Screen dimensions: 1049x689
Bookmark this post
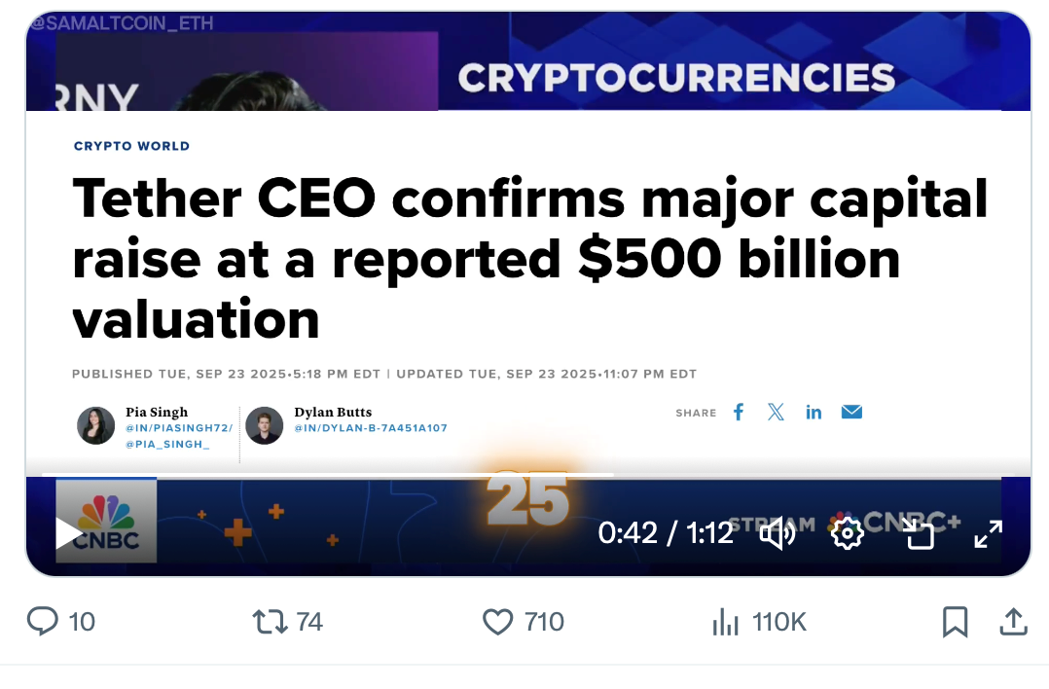(955, 621)
